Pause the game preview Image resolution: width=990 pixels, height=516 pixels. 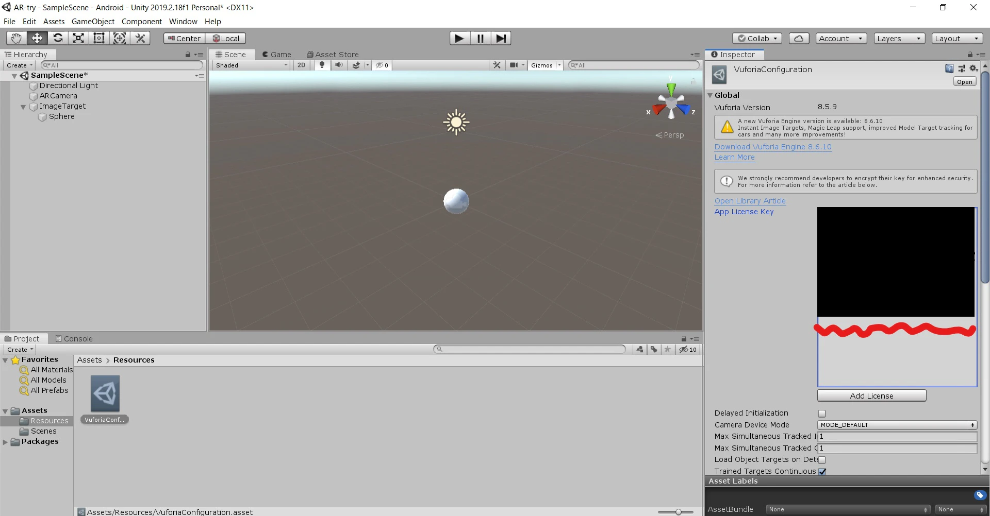480,38
